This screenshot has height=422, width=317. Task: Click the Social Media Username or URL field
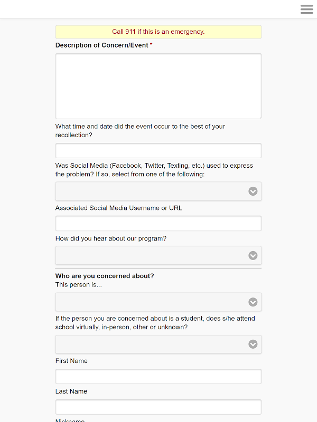click(x=158, y=224)
